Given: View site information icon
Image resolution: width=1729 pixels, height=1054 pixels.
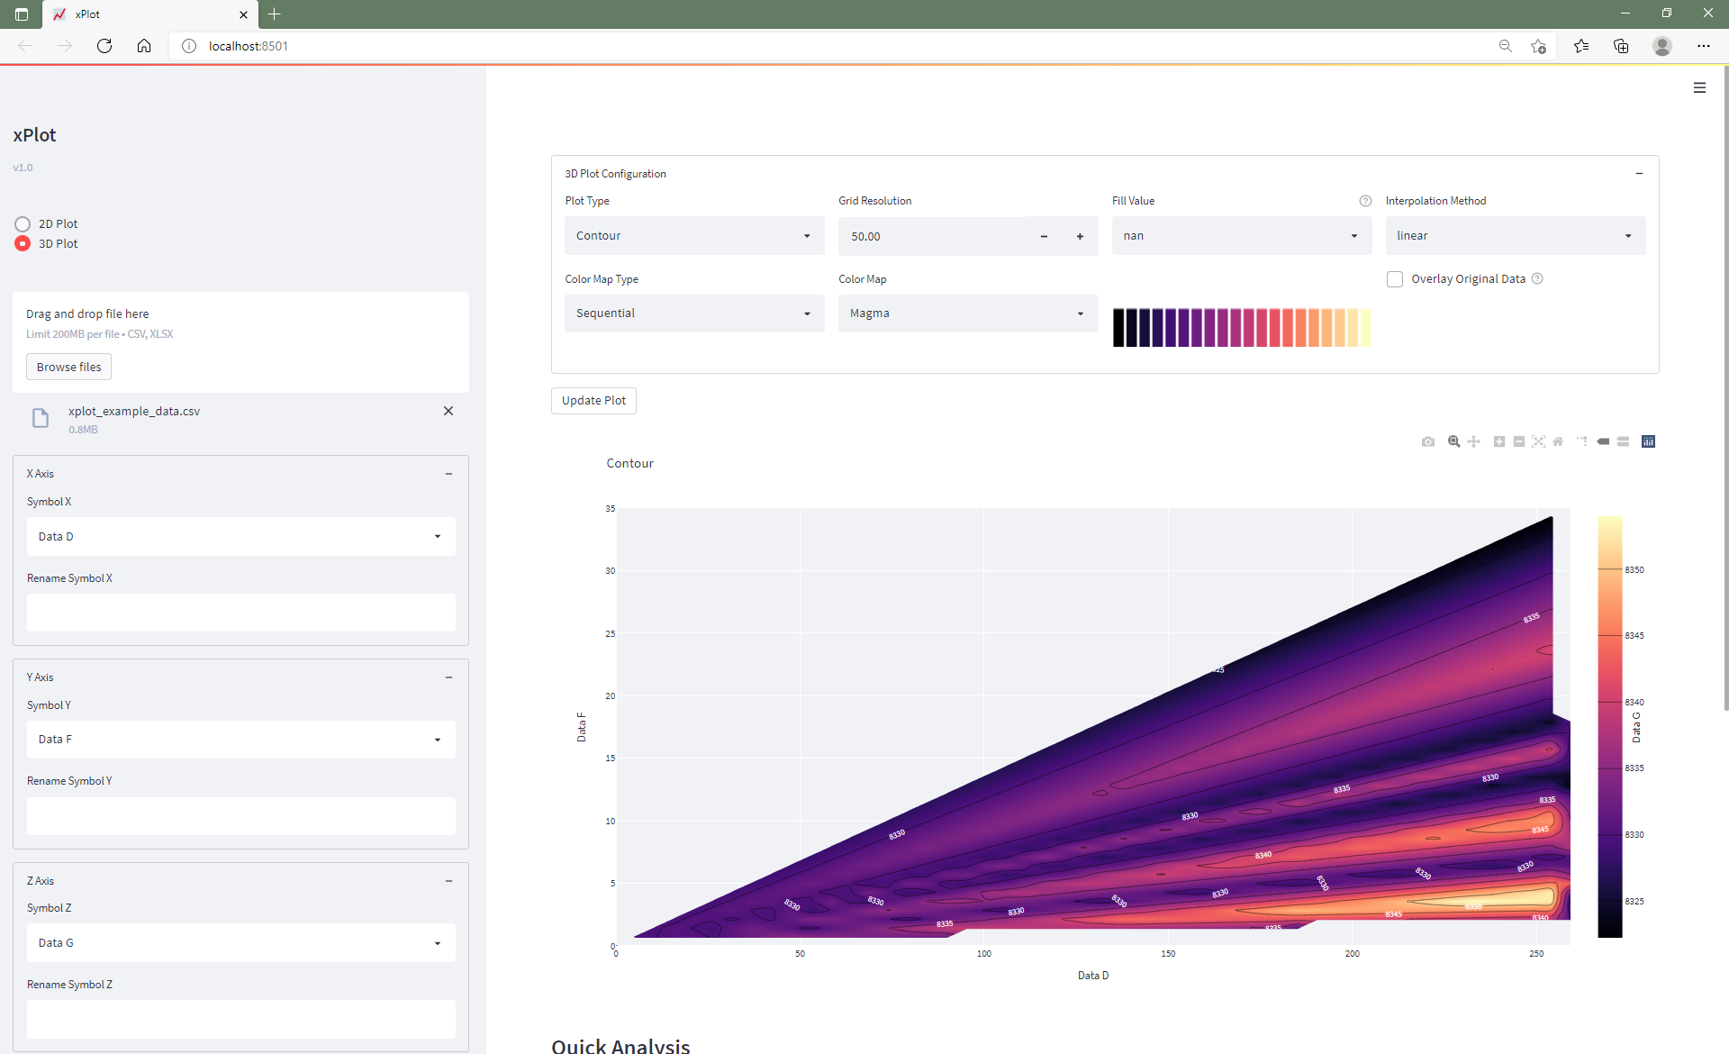Looking at the screenshot, I should [x=189, y=46].
